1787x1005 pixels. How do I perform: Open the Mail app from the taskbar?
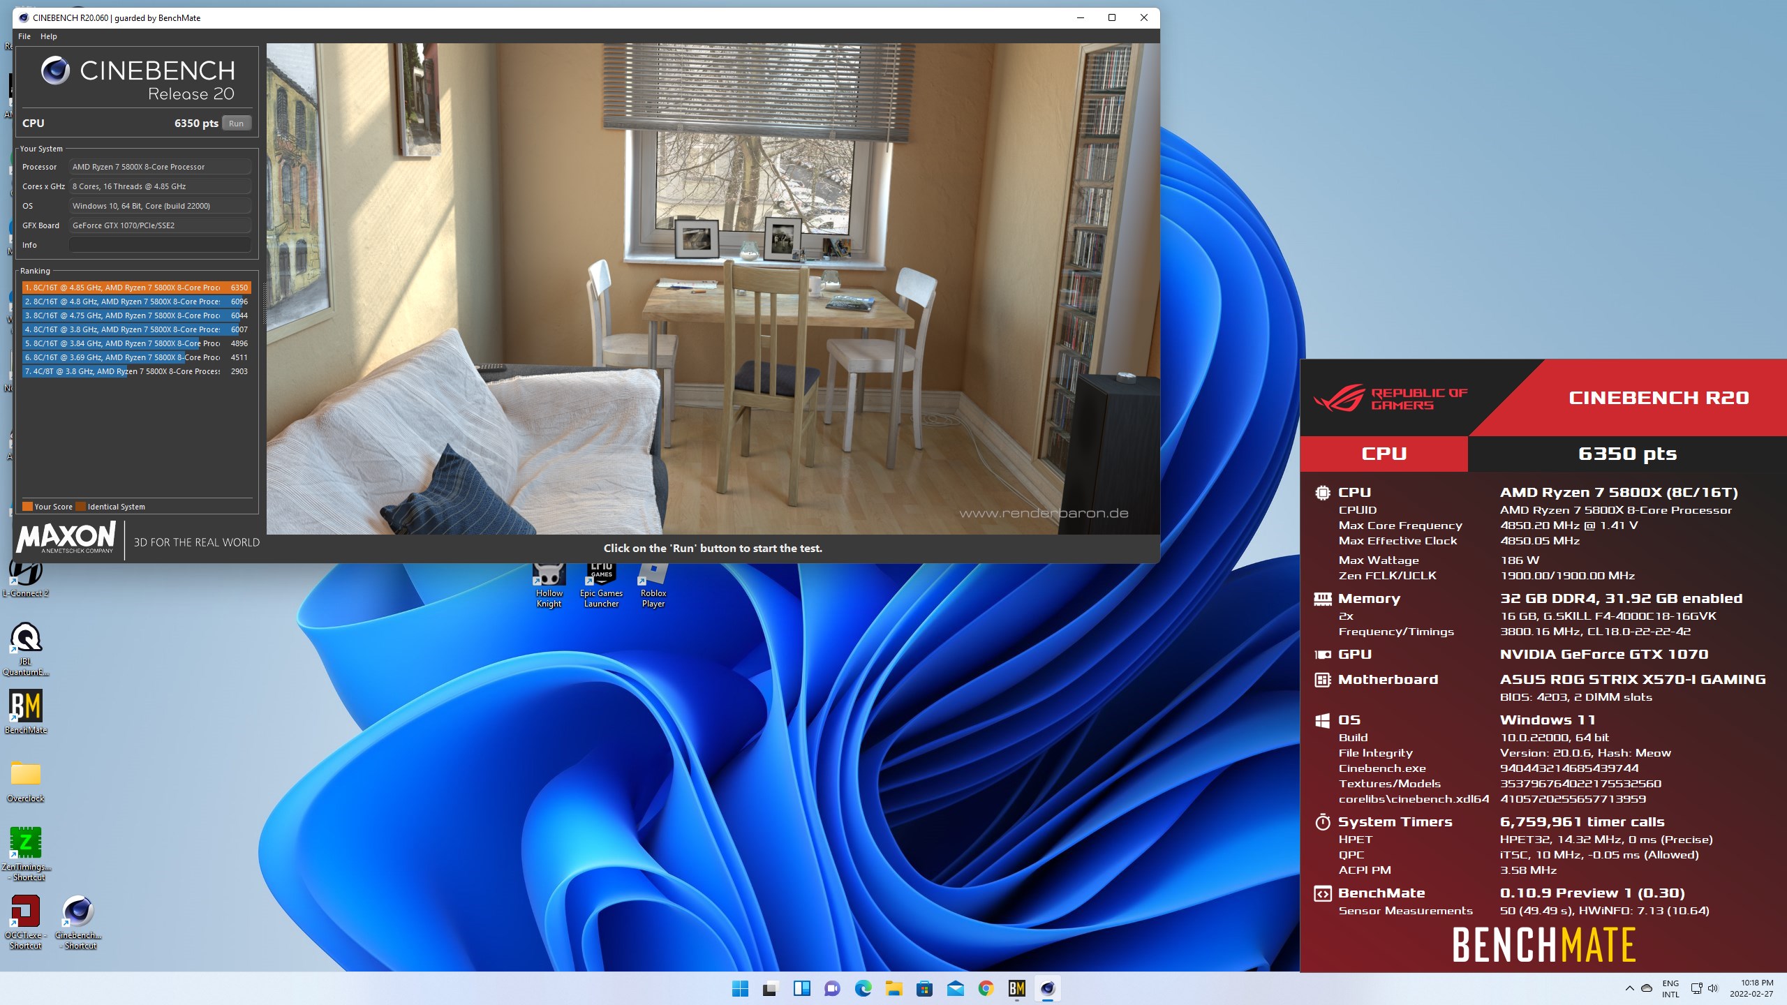click(x=955, y=988)
